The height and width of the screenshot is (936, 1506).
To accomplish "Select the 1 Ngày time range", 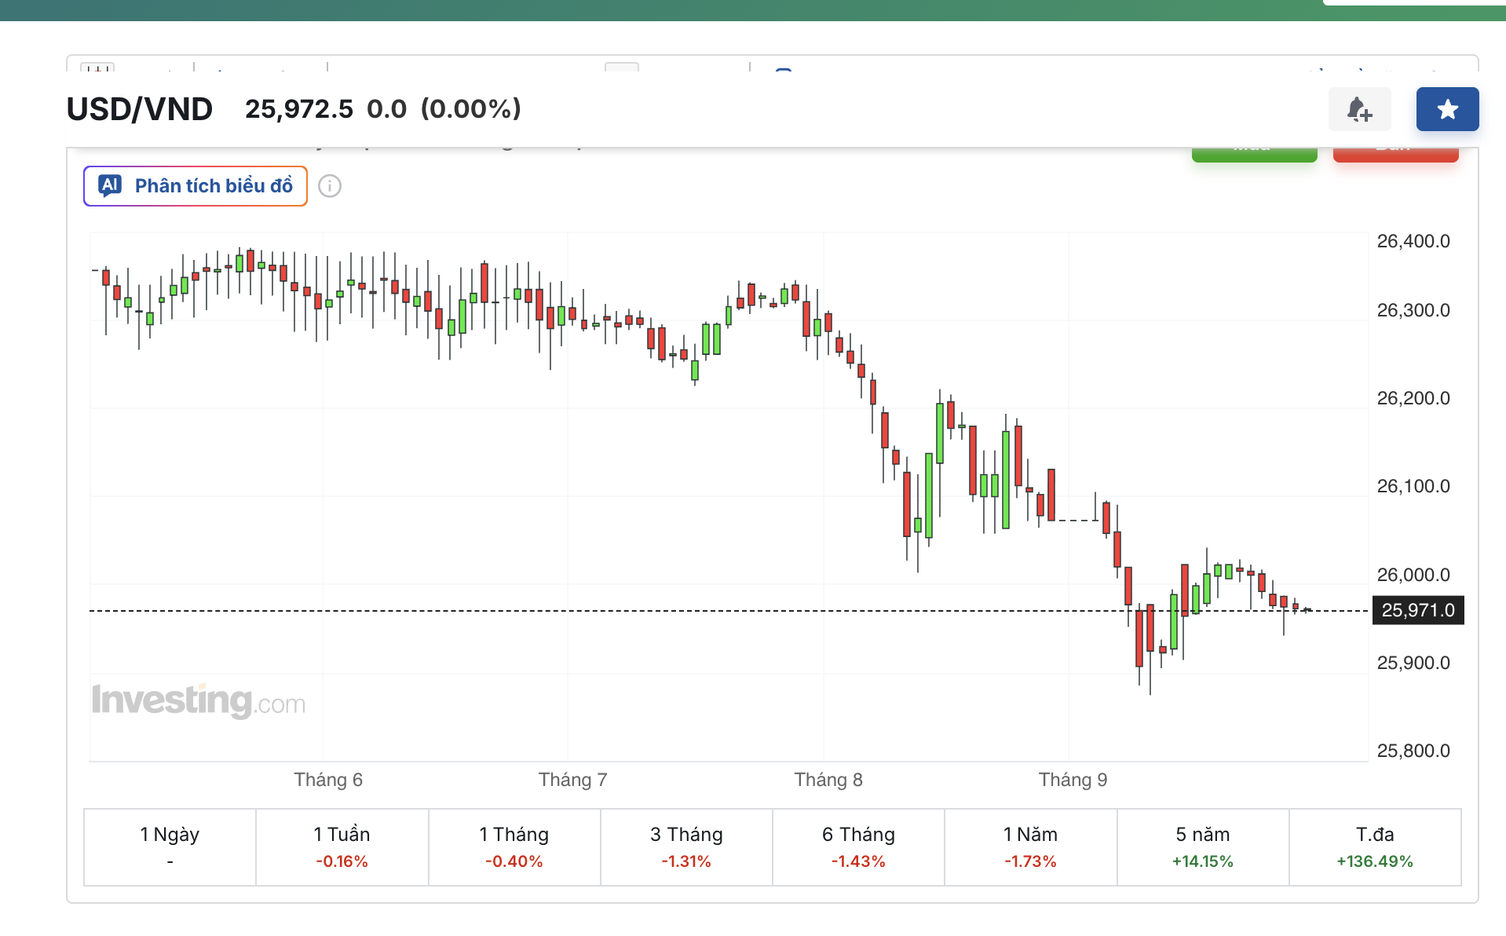I will 170,847.
